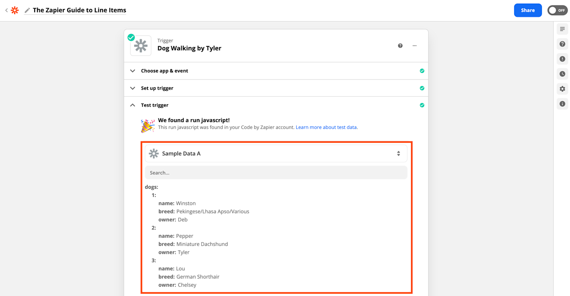570x296 pixels.
Task: Click green check badge on trigger card corner
Action: point(131,37)
